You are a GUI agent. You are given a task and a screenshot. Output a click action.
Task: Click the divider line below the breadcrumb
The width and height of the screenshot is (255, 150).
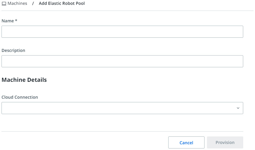127,11
